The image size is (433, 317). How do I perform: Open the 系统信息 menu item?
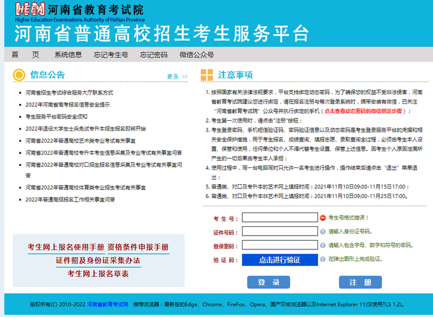[x=68, y=55]
